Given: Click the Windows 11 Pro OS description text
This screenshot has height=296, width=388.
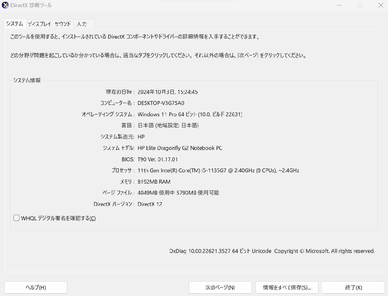Looking at the screenshot, I should [190, 114].
